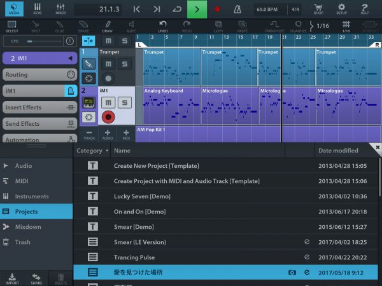Collapse the 2 iM1 inspector header
This screenshot has width=382, height=286.
(x=39, y=58)
